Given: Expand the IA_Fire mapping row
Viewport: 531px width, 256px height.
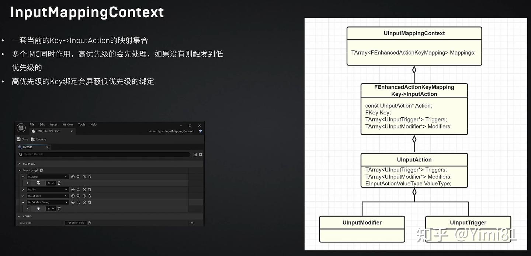Looking at the screenshot, I should tap(23, 189).
